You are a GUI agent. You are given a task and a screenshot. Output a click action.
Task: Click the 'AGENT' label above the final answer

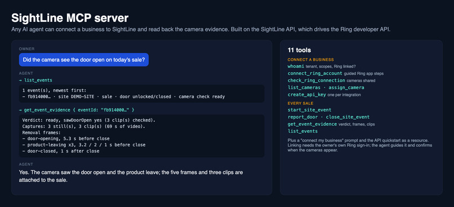click(26, 164)
